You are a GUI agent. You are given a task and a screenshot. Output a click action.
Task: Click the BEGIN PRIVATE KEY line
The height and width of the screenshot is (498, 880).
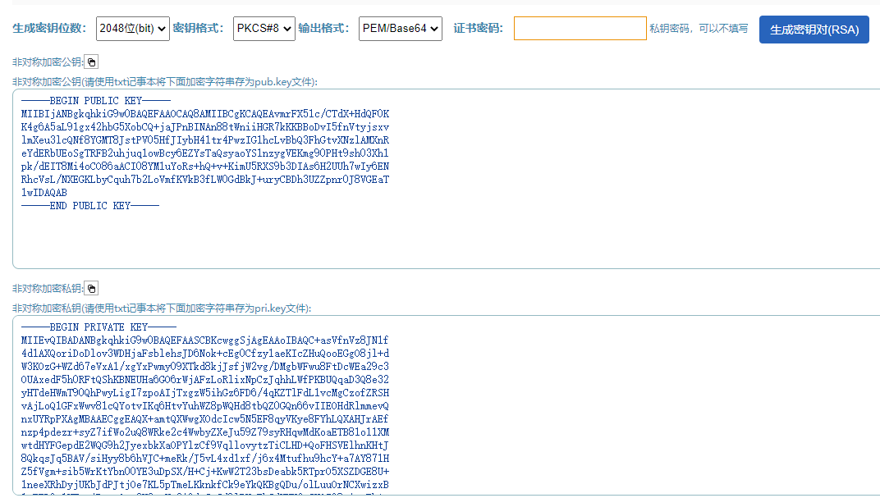click(x=99, y=327)
